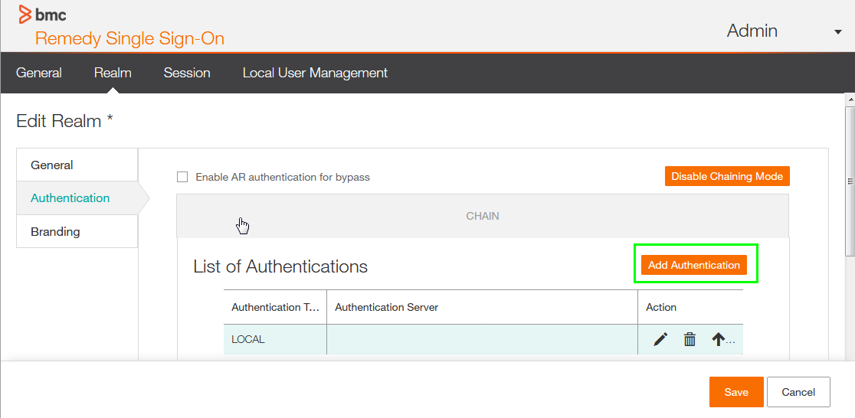
Task: Move LOCAL authentication up with arrow icon
Action: [718, 339]
